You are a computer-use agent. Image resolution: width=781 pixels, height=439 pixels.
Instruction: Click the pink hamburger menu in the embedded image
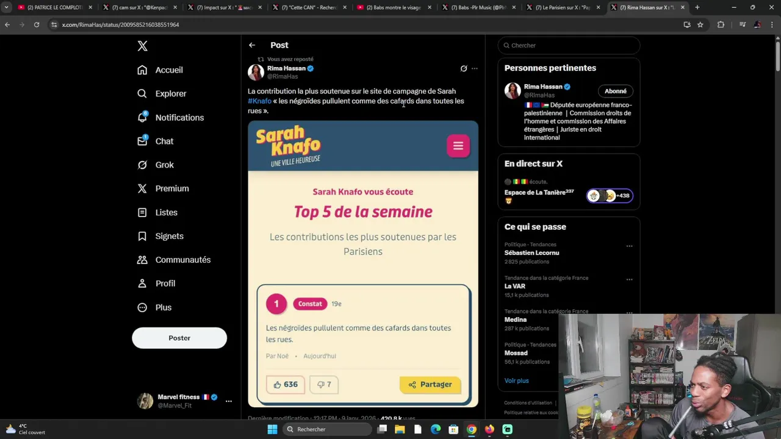point(458,146)
